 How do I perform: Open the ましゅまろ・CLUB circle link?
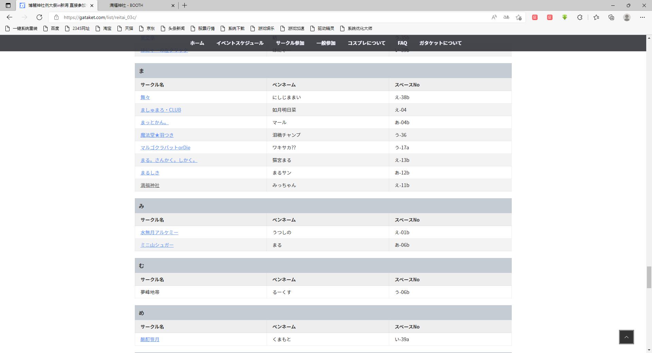pyautogui.click(x=161, y=110)
